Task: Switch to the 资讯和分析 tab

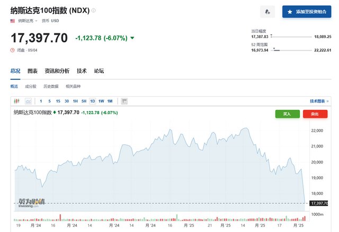Action: click(57, 71)
